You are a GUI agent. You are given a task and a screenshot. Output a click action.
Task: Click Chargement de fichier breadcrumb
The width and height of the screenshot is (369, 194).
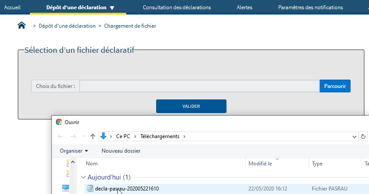pos(130,26)
